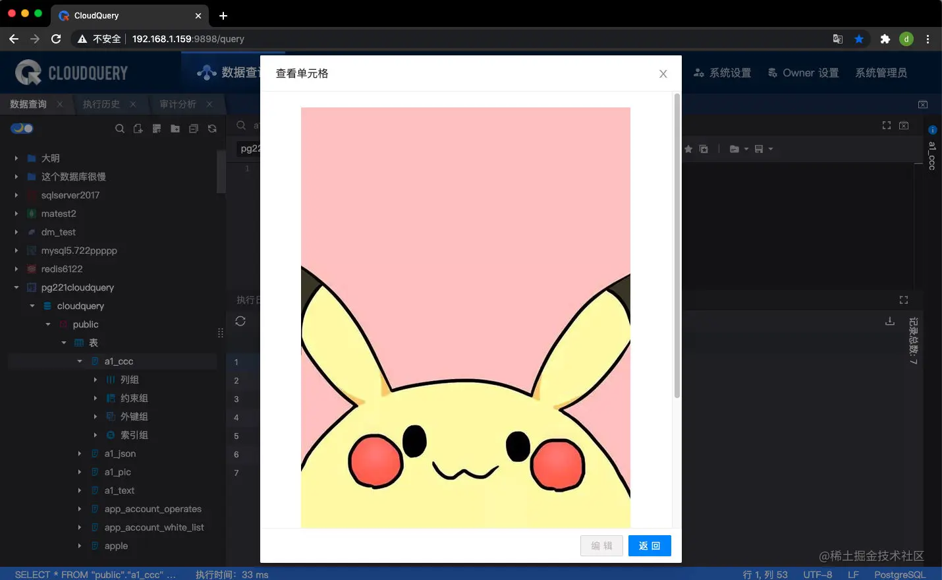
Task: Click the dialog vertical scrollbar
Action: point(677,246)
